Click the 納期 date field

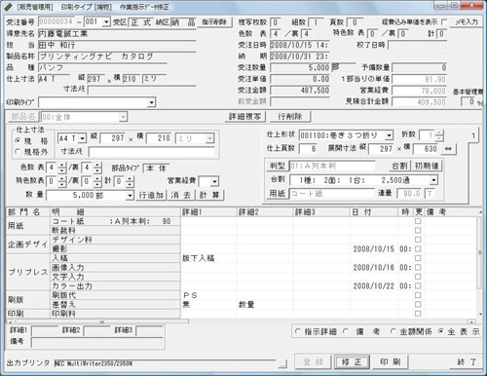[x=299, y=56]
